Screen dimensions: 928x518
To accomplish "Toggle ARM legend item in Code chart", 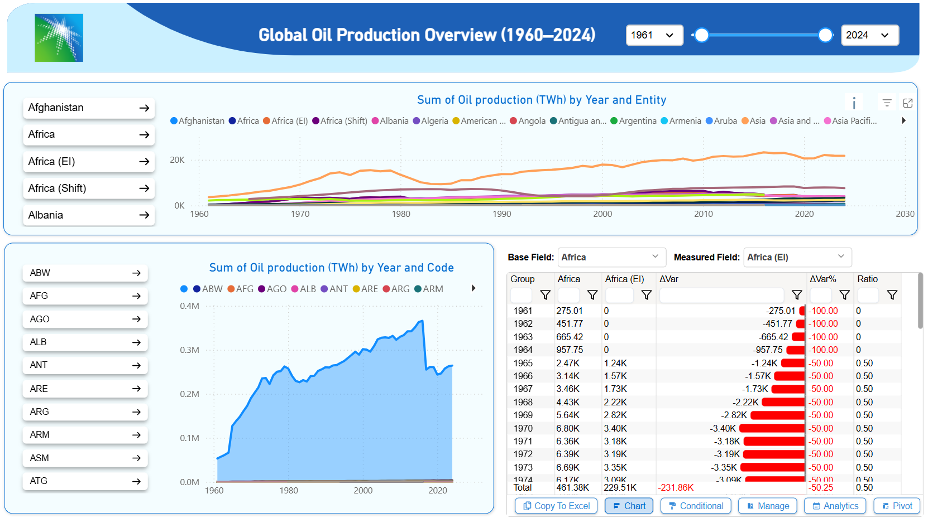I will [x=428, y=289].
